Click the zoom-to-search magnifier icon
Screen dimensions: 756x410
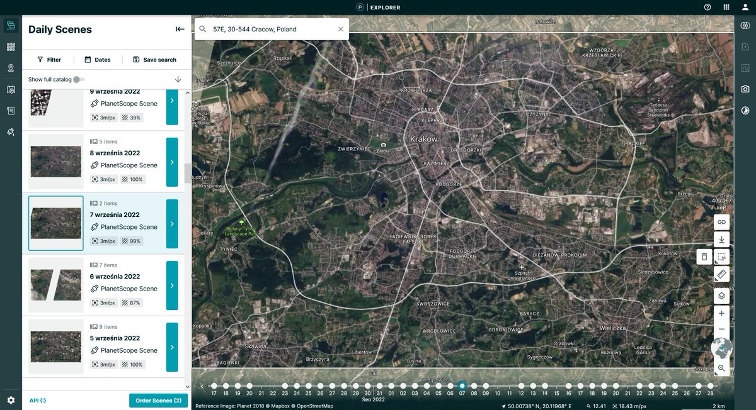[722, 368]
